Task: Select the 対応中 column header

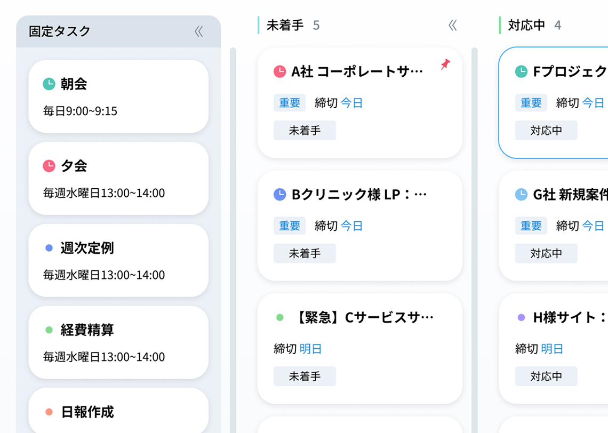Action: click(527, 25)
